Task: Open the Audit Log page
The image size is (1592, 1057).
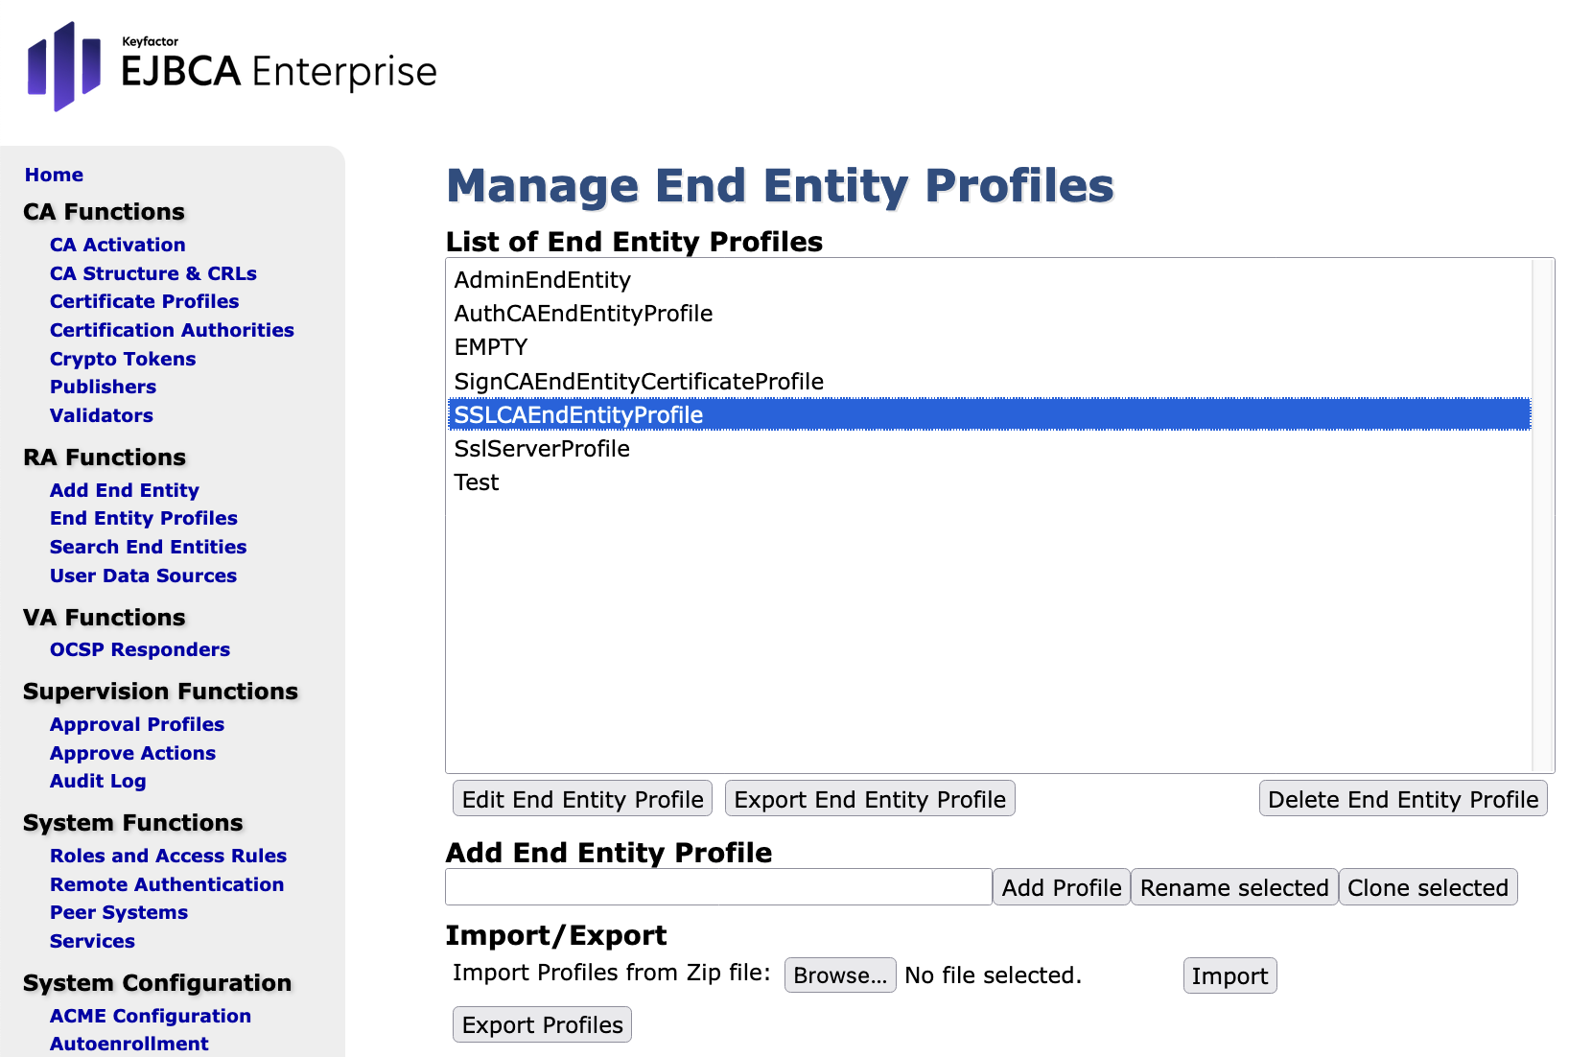Action: pyautogui.click(x=98, y=781)
